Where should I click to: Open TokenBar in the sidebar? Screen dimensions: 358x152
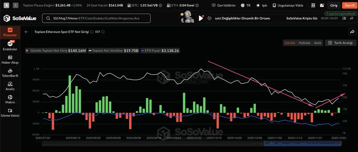10,73
